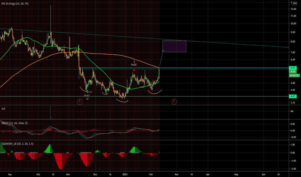Click the Nov label on time axis
The height and width of the screenshot is (177, 301).
tap(68, 174)
